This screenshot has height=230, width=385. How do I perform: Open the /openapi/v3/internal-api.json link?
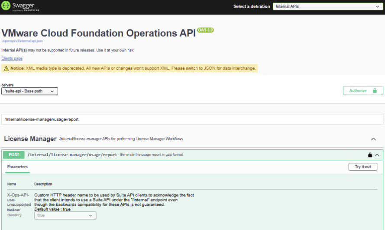pyautogui.click(x=22, y=41)
